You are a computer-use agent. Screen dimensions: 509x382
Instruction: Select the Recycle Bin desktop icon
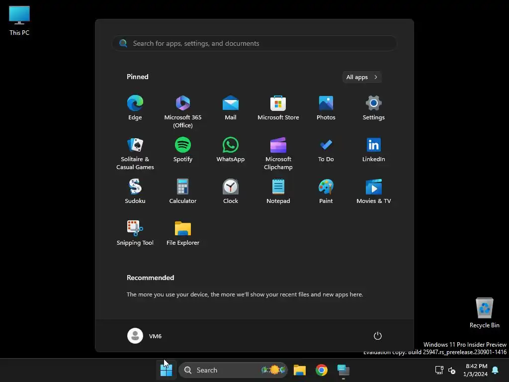point(484,313)
